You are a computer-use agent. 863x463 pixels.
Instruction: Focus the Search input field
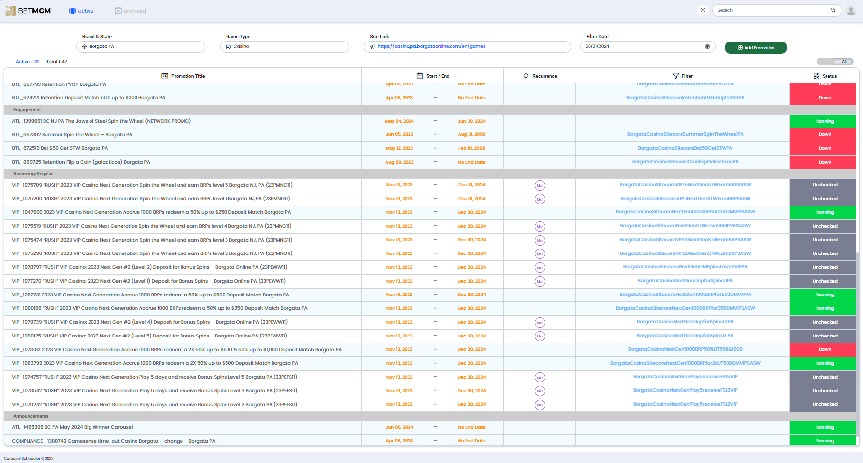coord(777,10)
